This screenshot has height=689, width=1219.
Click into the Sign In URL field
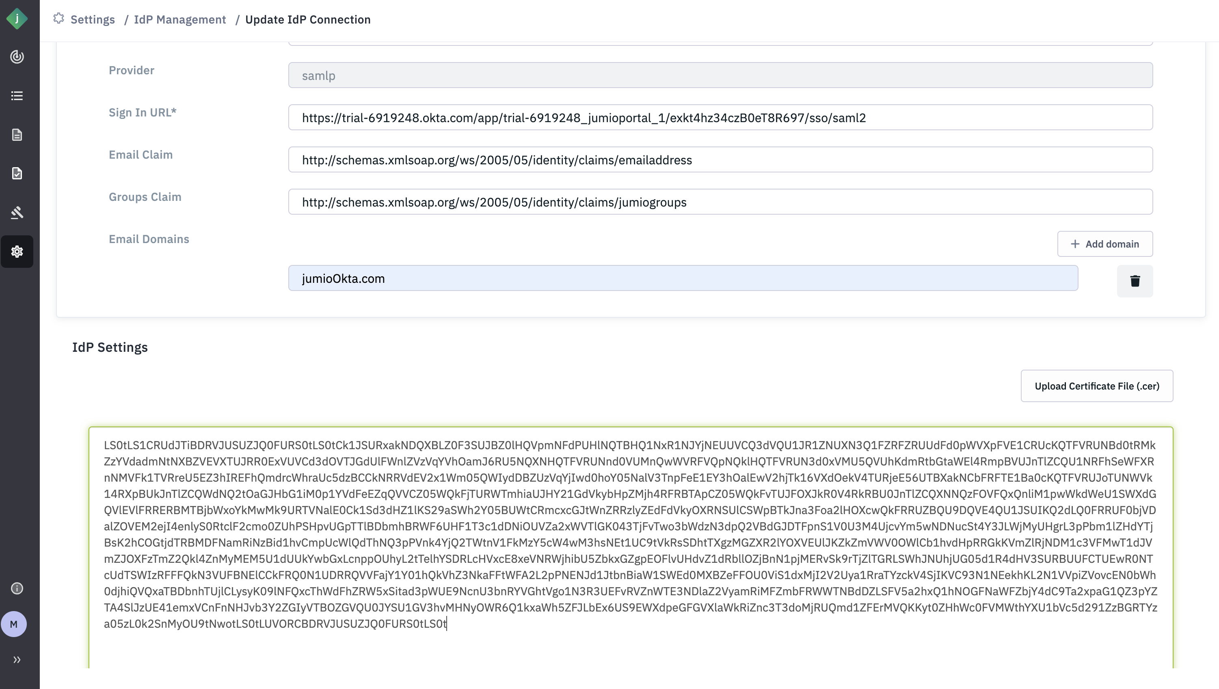point(720,118)
